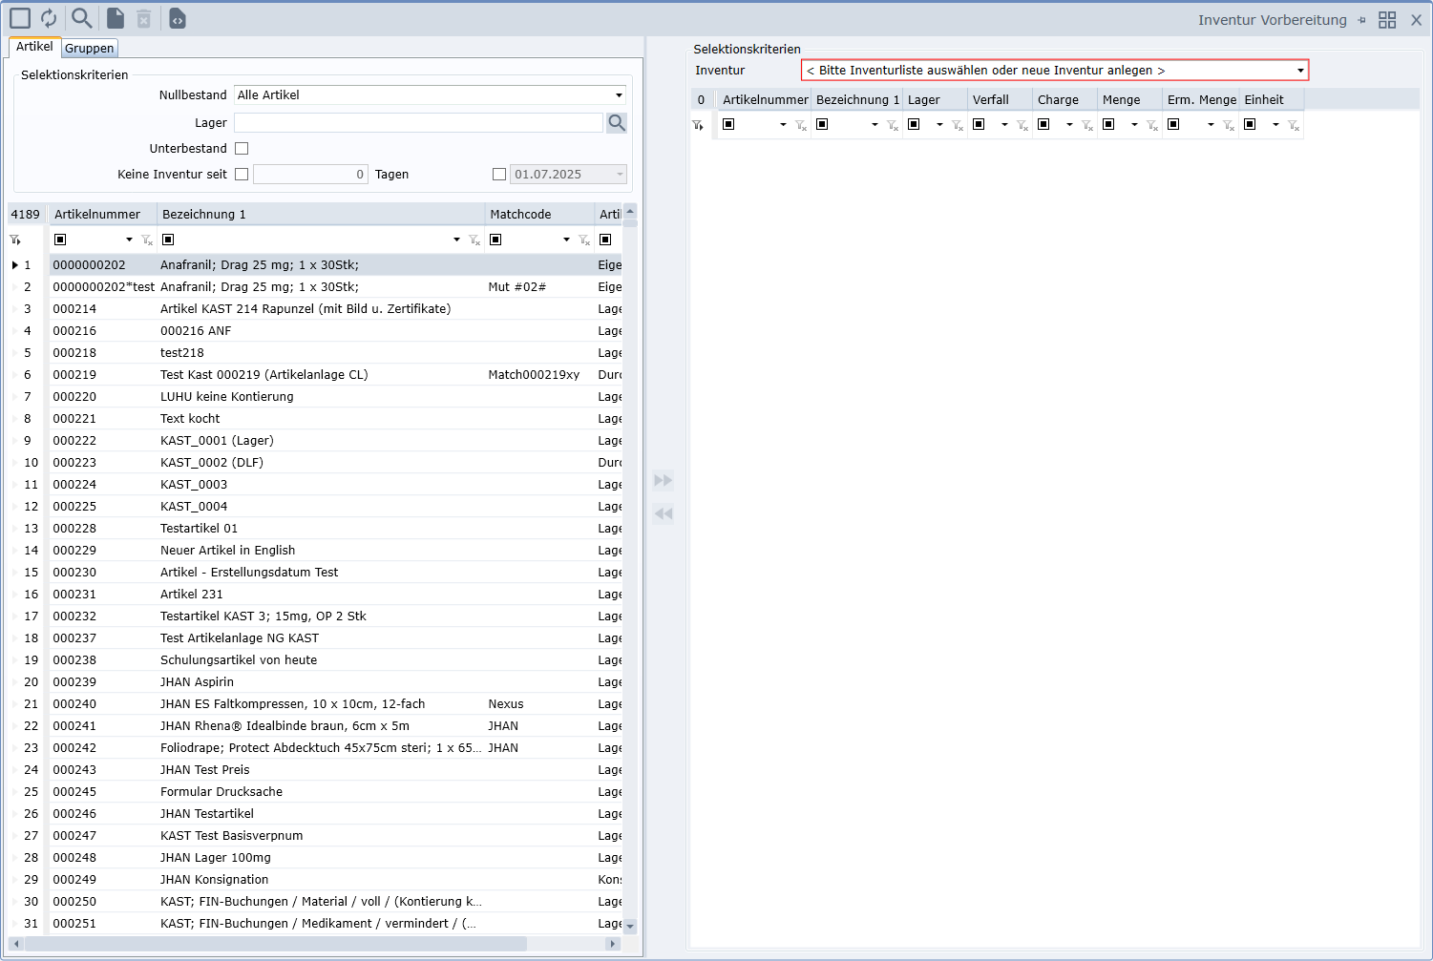Click the new document toolbar icon
Screen dimensions: 1433x961
pos(115,18)
